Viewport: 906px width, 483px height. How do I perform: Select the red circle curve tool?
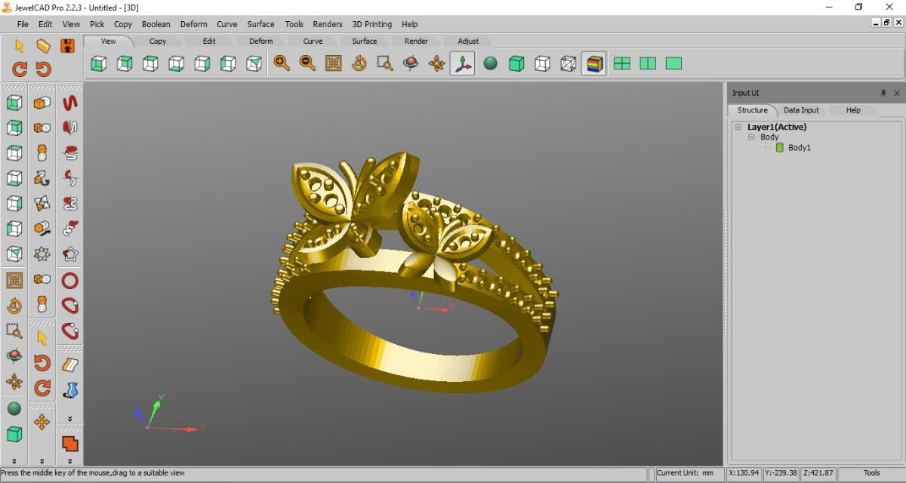(x=69, y=281)
